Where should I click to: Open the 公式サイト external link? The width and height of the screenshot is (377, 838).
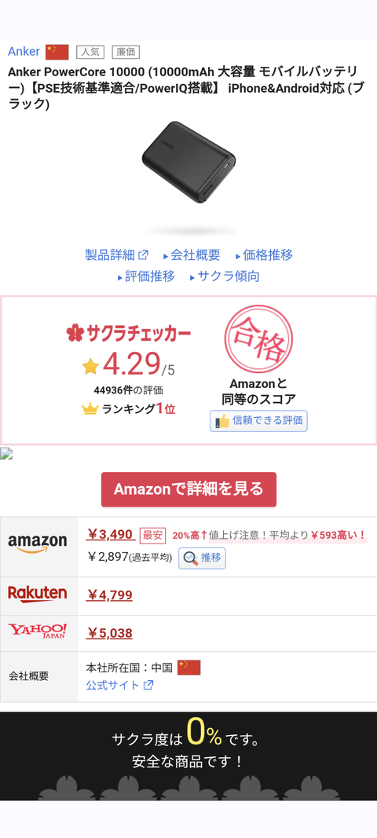tap(120, 685)
